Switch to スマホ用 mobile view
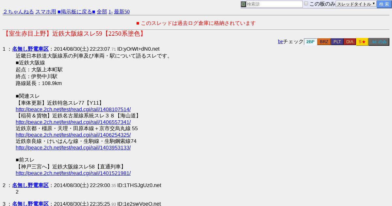Screen dimensions: 392x206 click(46, 11)
